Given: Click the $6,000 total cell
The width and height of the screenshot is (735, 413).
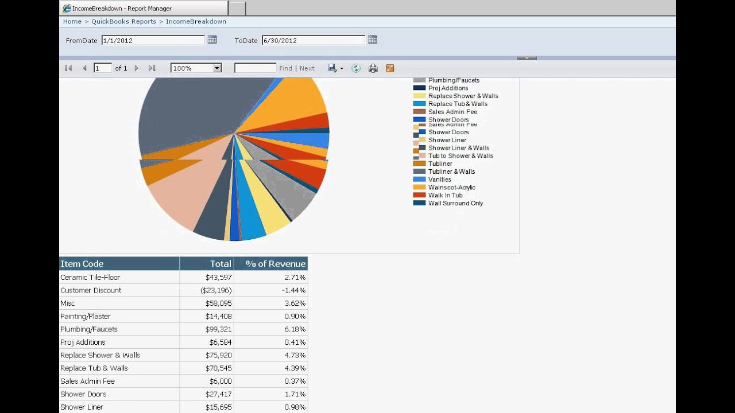Looking at the screenshot, I should pos(207,381).
